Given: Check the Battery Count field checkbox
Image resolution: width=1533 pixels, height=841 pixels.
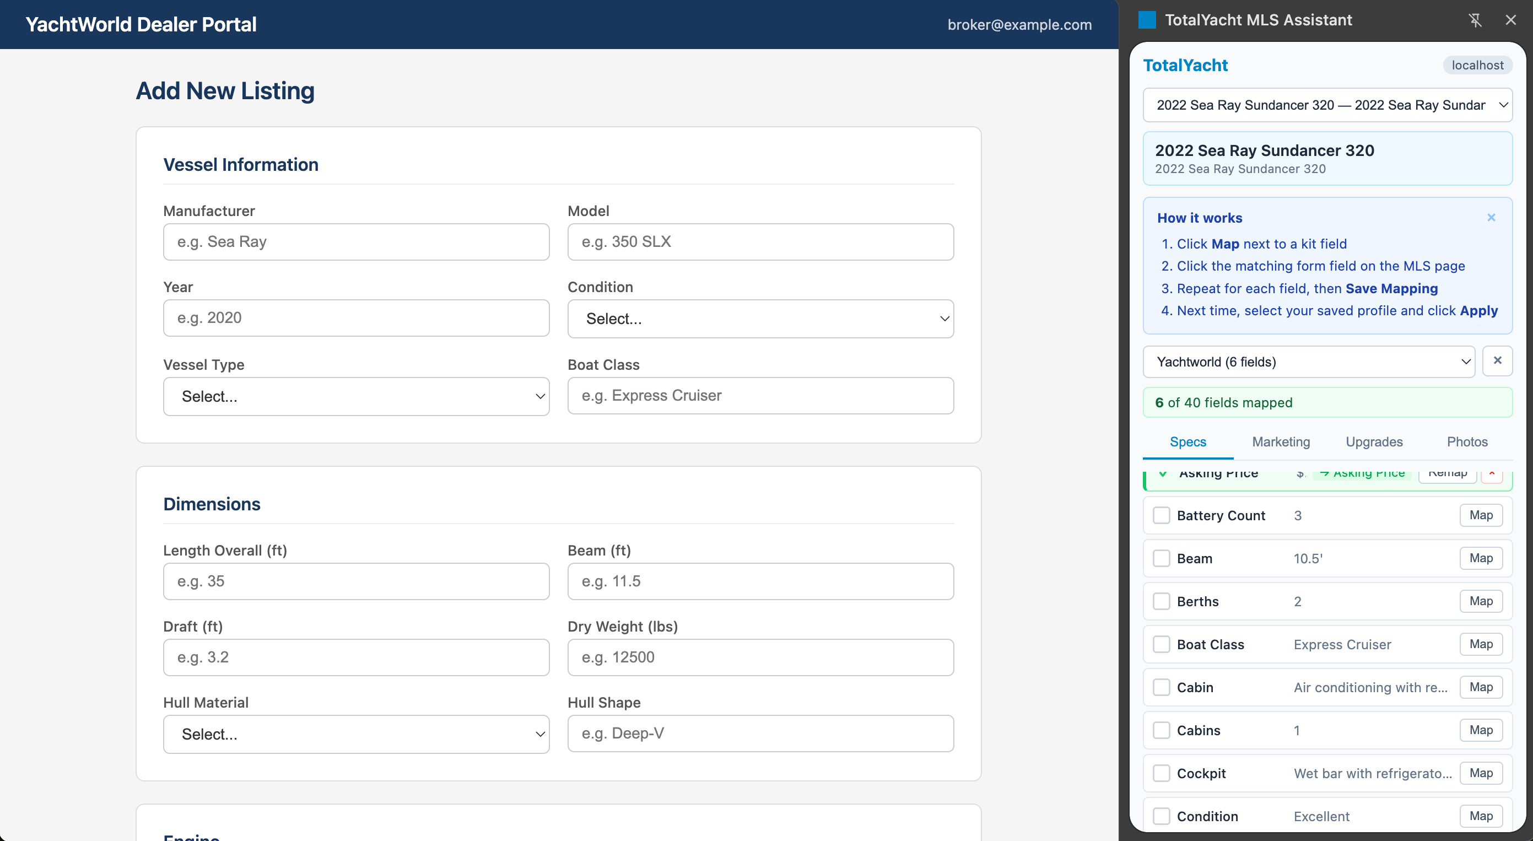Looking at the screenshot, I should [x=1161, y=515].
